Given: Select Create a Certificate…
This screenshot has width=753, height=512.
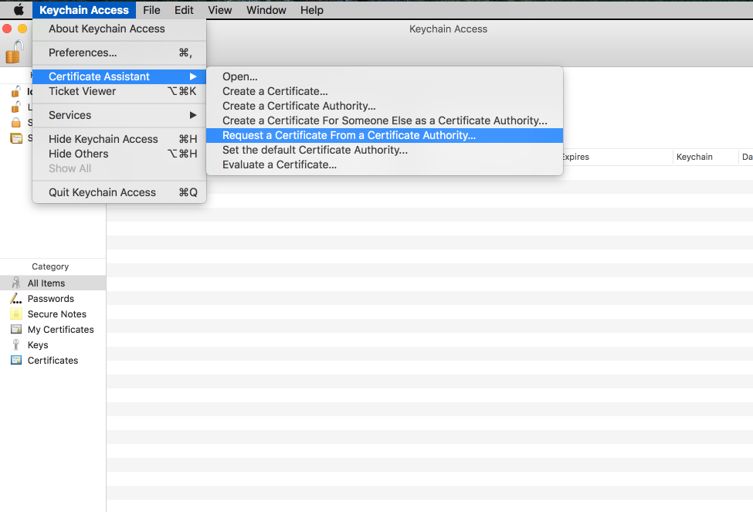Looking at the screenshot, I should [384, 91].
